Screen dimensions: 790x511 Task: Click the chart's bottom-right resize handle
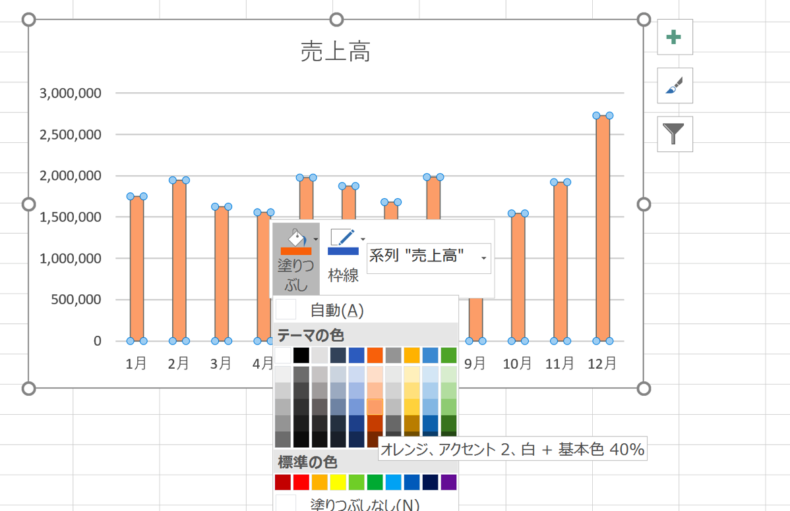coord(644,389)
